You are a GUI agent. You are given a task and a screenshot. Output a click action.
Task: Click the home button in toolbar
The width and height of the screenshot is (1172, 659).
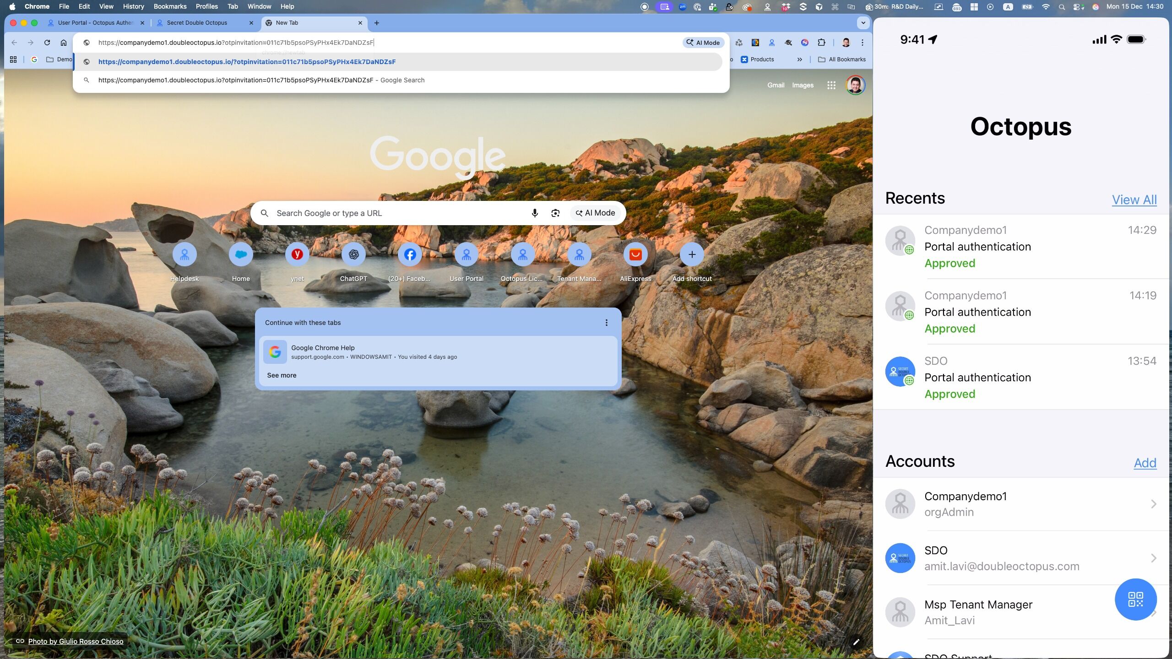pyautogui.click(x=64, y=43)
